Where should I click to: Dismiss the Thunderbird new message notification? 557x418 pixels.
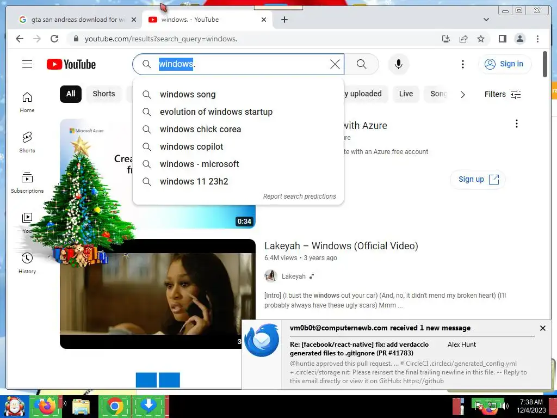[x=542, y=328]
